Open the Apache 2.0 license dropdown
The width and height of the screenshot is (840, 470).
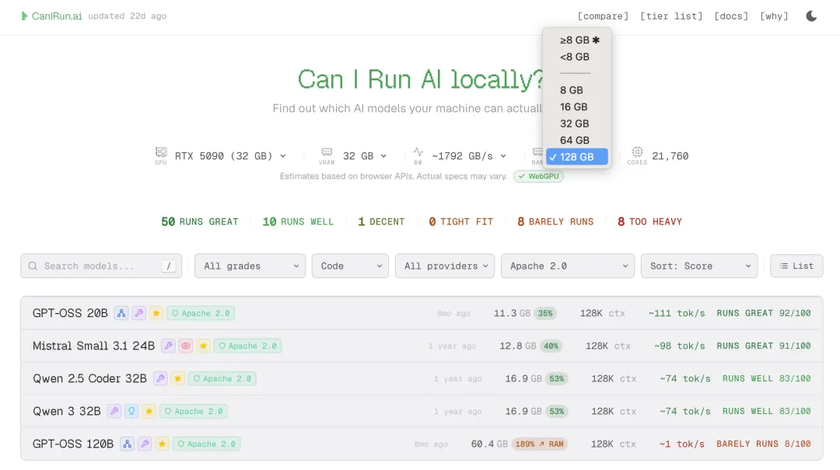click(x=568, y=266)
